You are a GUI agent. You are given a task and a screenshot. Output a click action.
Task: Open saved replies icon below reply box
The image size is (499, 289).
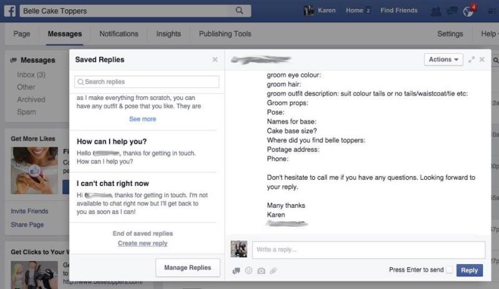(236, 271)
